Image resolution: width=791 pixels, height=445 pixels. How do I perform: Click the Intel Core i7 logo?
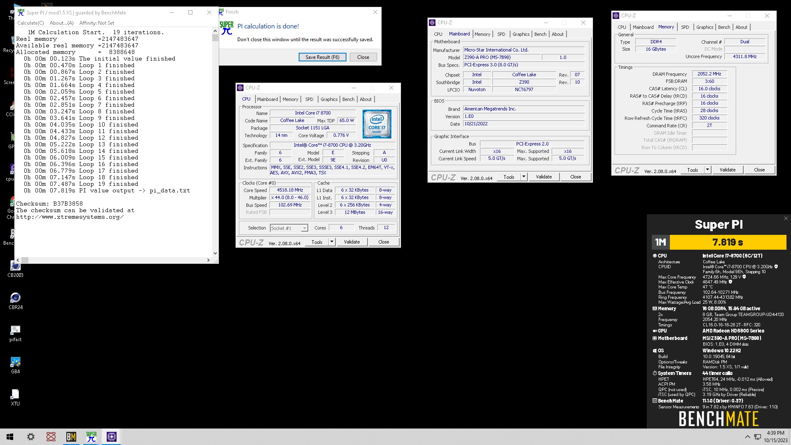click(x=377, y=124)
